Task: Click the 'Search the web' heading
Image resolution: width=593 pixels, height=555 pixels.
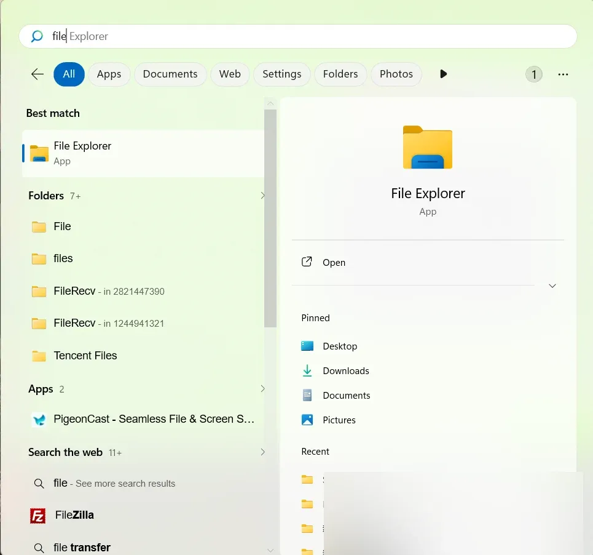Action: click(65, 452)
